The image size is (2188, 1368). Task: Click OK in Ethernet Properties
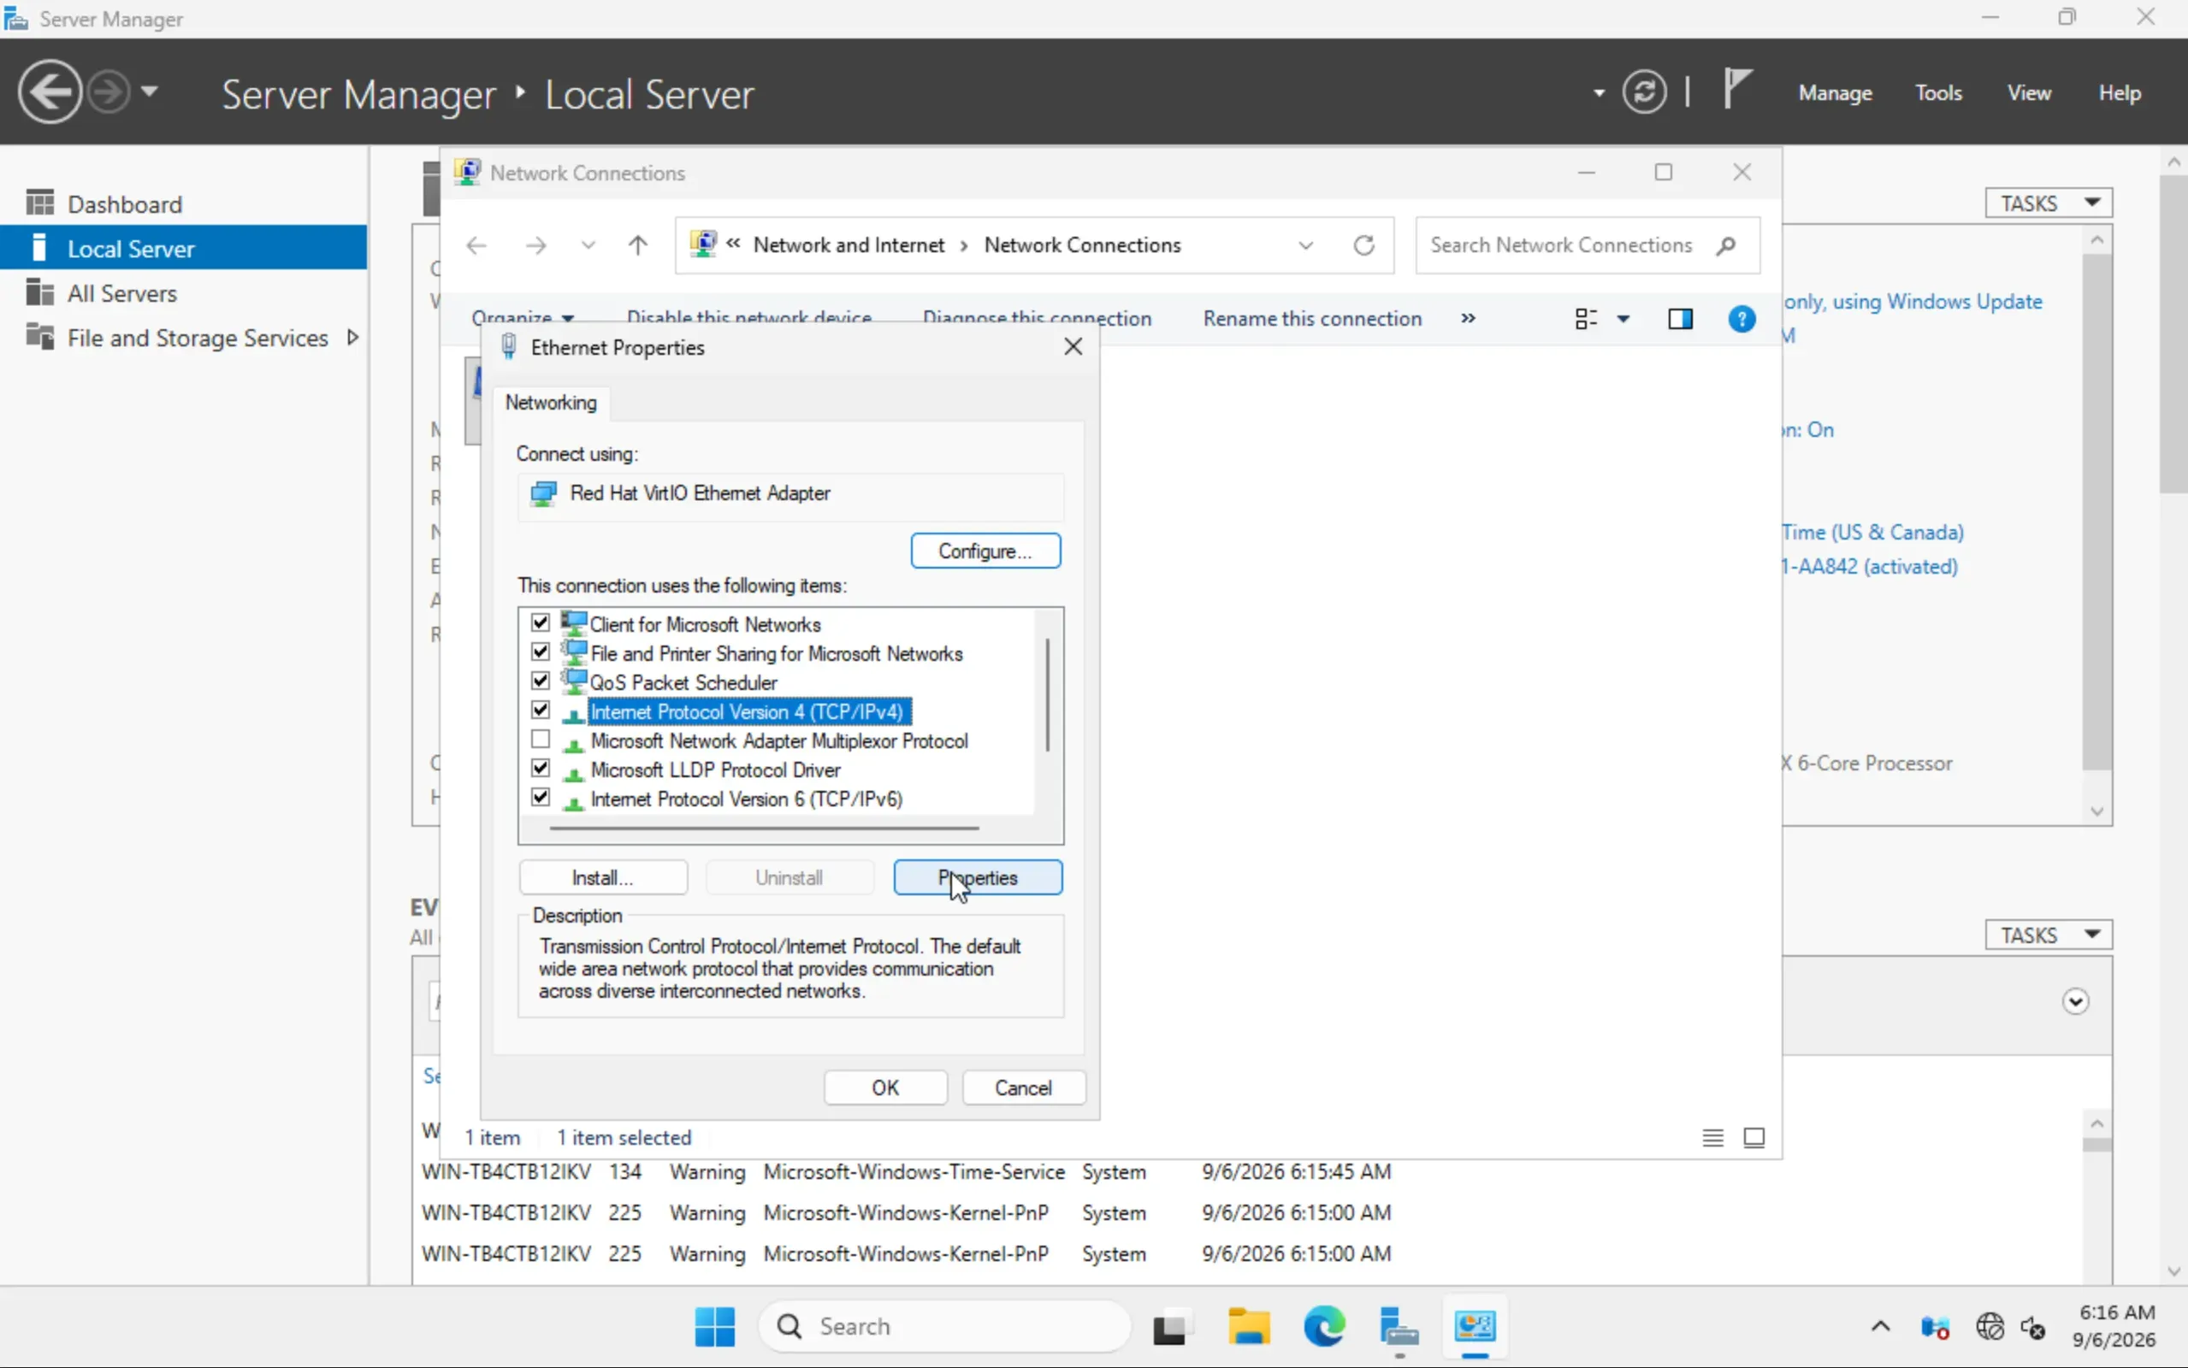pyautogui.click(x=885, y=1088)
